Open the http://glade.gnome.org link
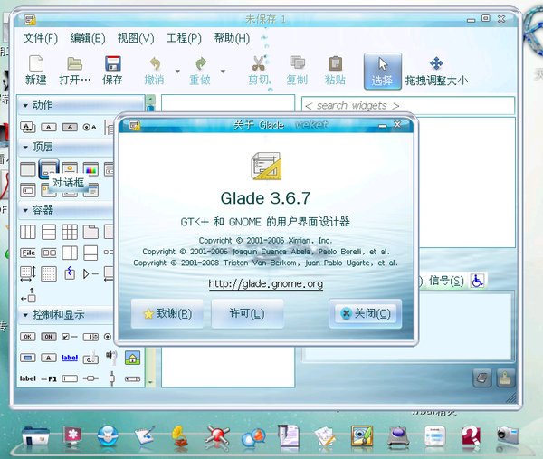The height and width of the screenshot is (459, 543). click(x=265, y=283)
